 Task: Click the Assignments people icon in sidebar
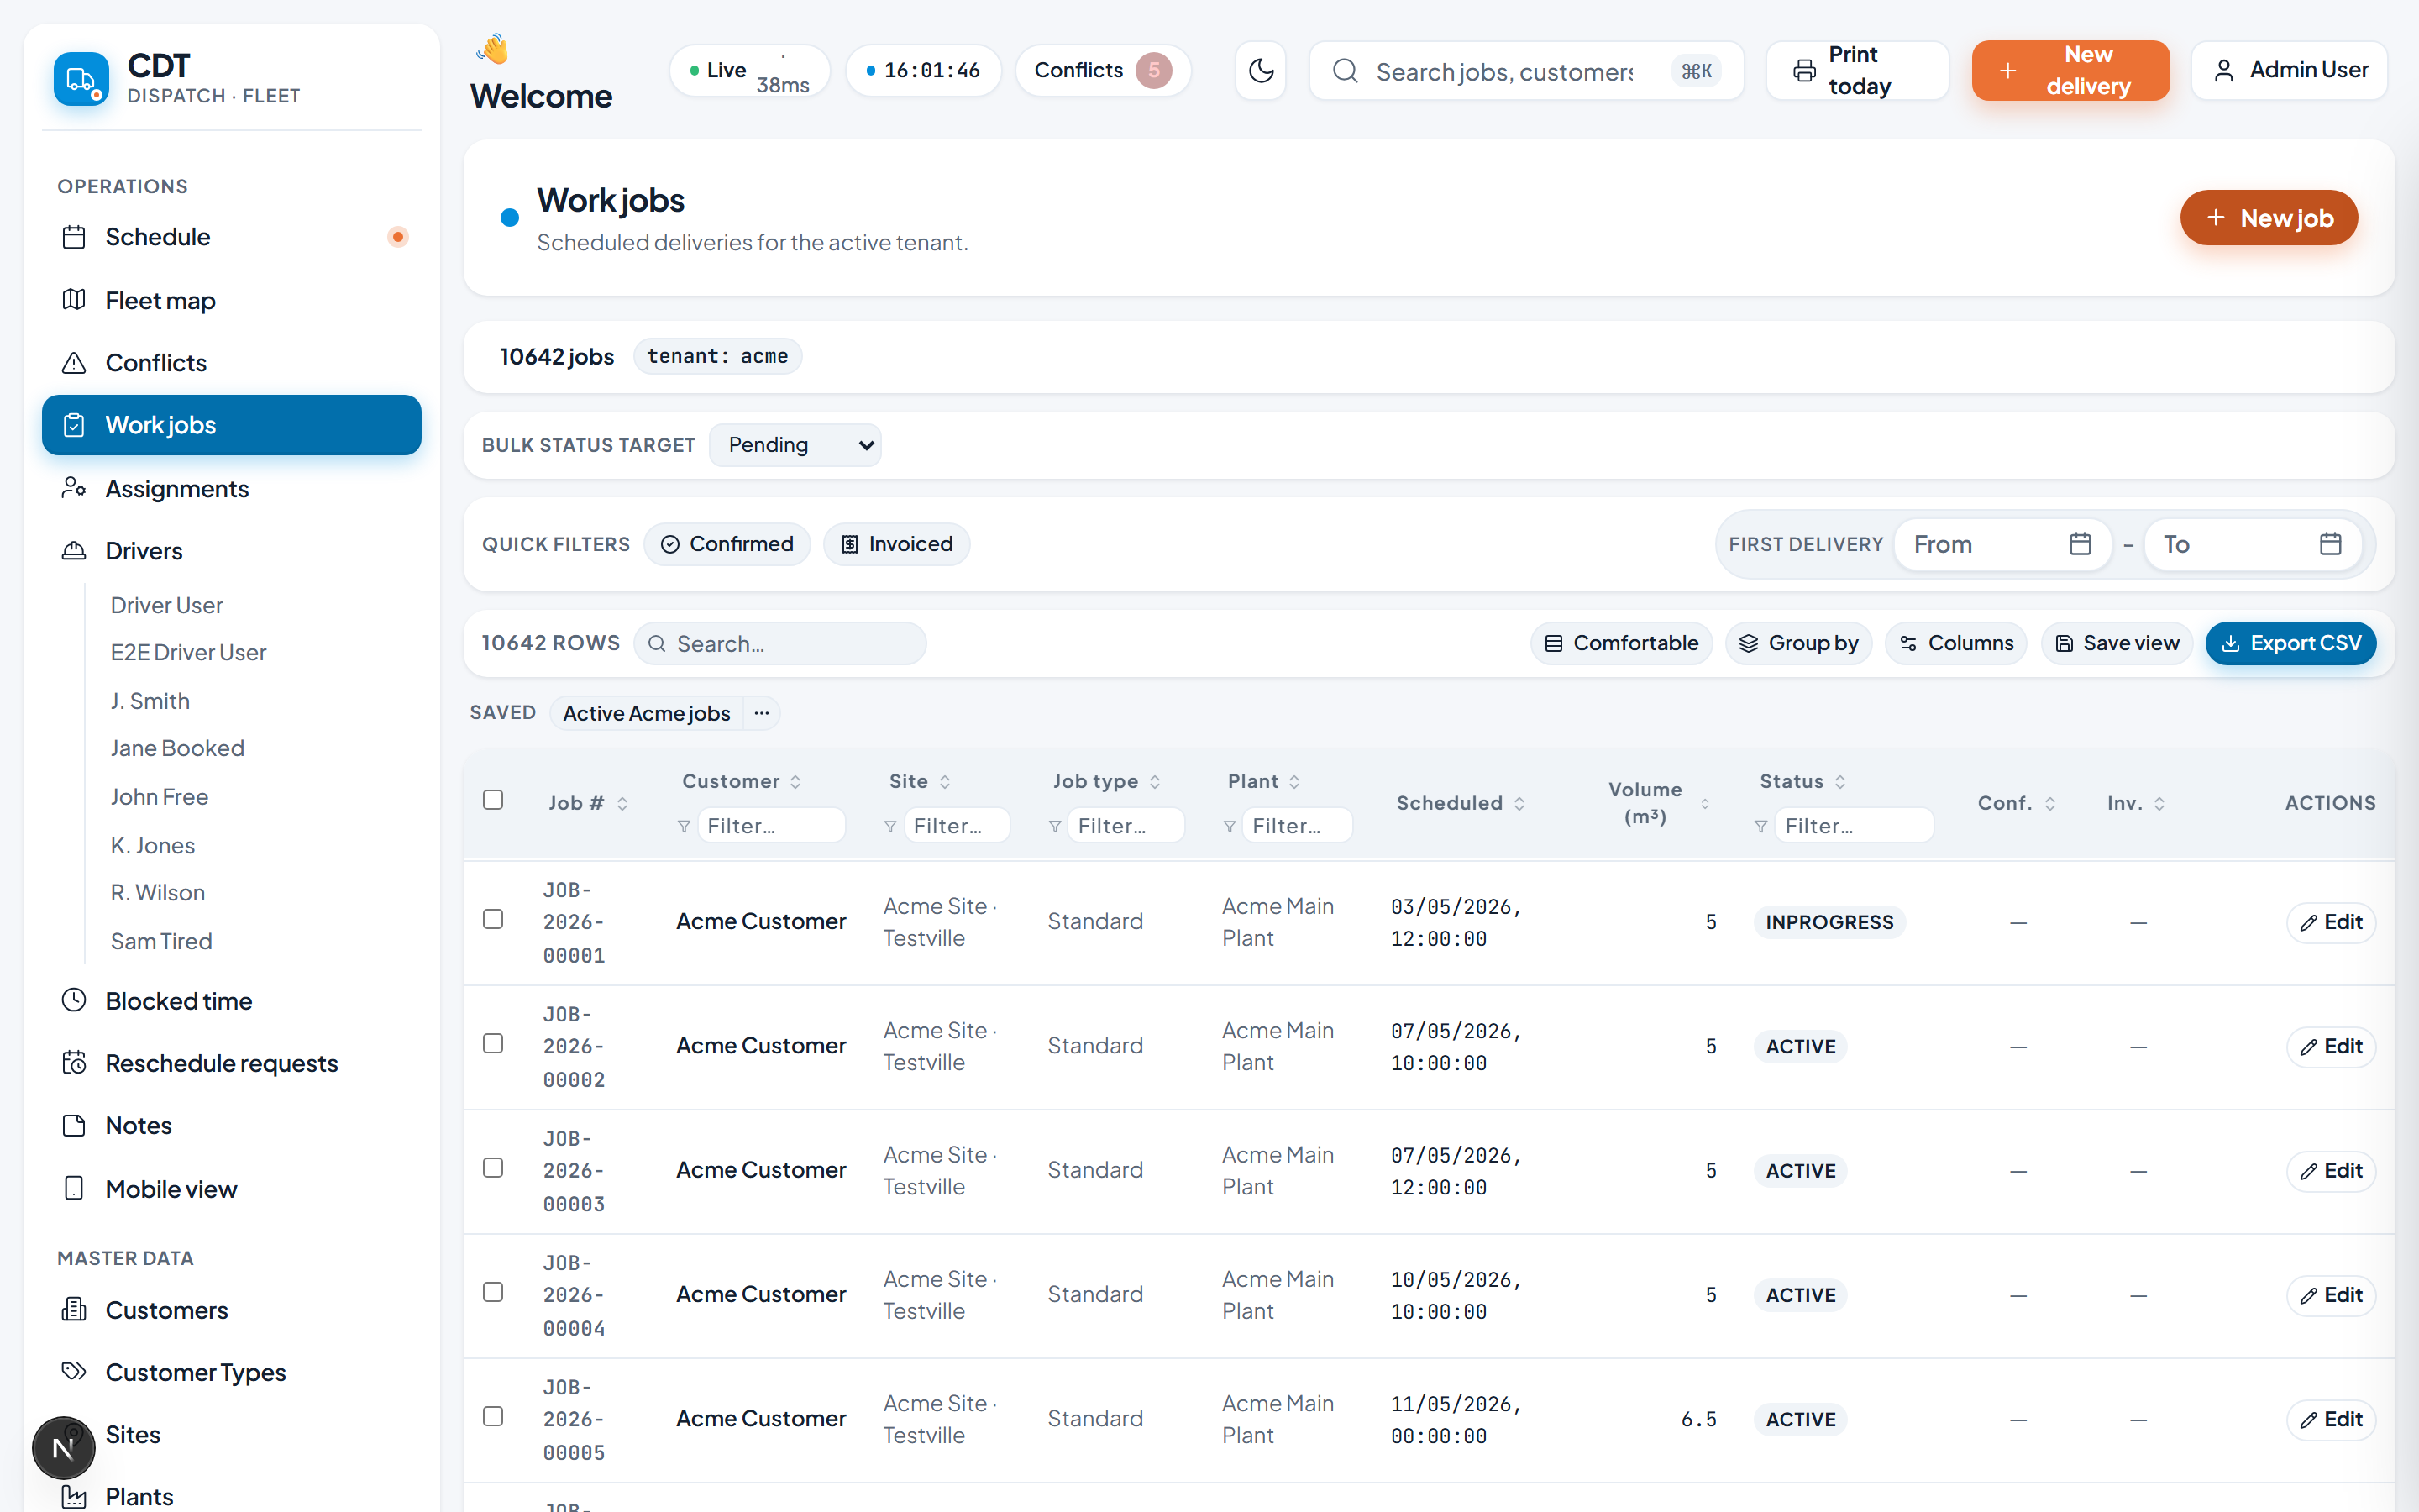(x=74, y=488)
